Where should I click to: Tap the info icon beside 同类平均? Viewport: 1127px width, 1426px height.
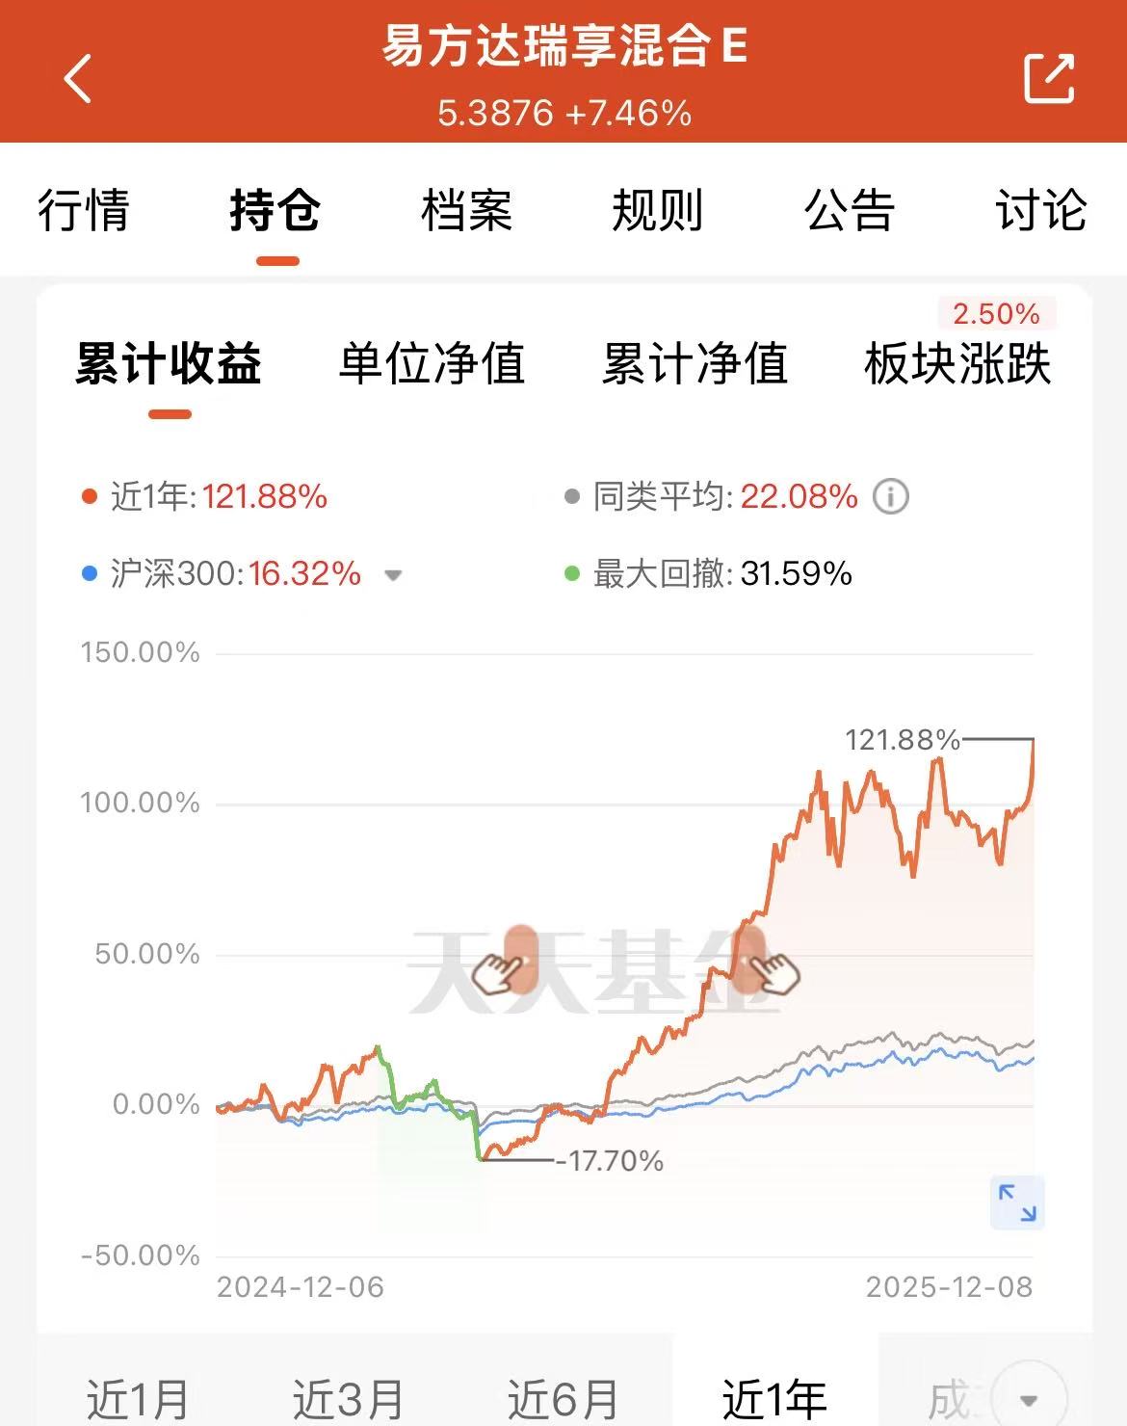[x=890, y=497]
